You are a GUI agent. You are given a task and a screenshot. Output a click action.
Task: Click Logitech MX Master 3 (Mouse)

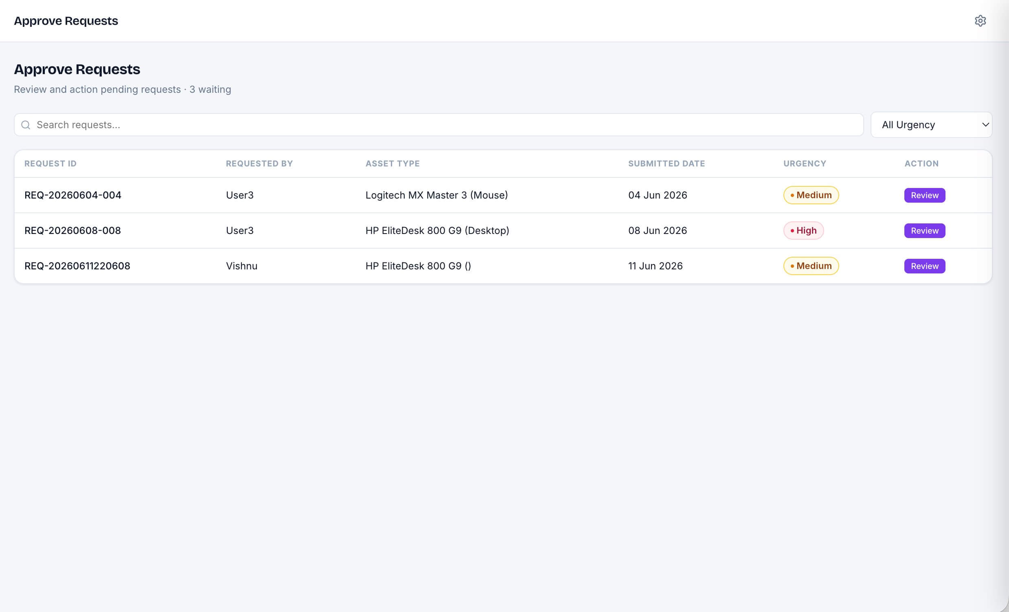[437, 195]
